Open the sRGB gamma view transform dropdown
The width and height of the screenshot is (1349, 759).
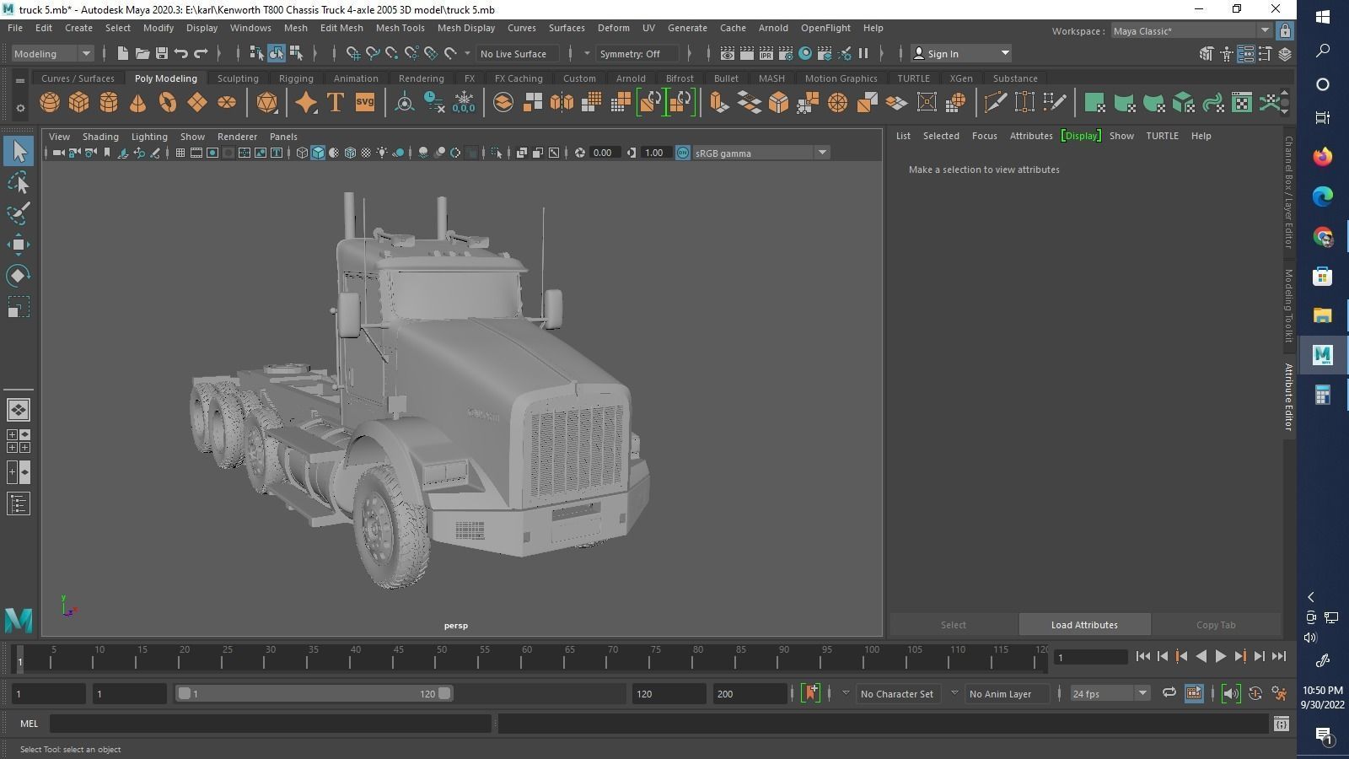coord(761,153)
